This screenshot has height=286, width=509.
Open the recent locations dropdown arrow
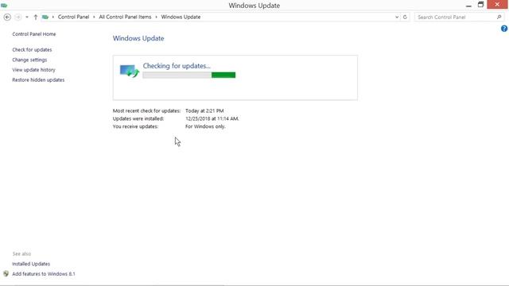click(x=27, y=17)
